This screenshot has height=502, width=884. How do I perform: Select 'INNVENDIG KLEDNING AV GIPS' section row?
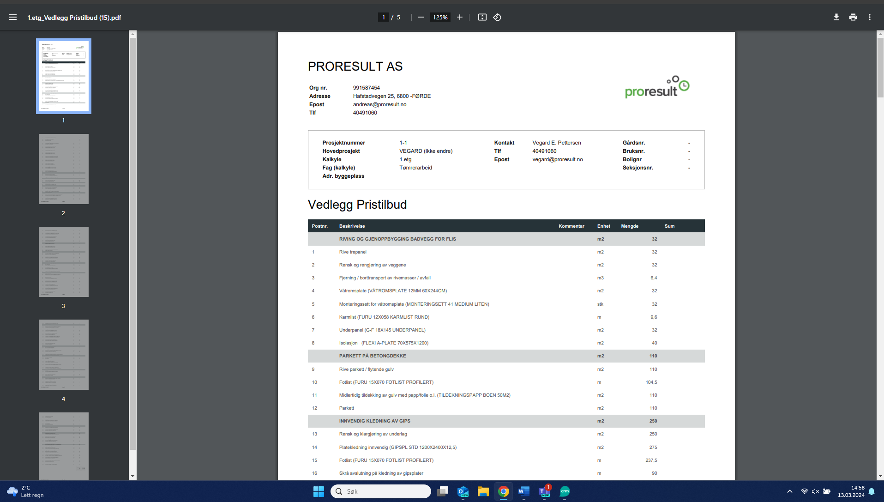point(506,421)
